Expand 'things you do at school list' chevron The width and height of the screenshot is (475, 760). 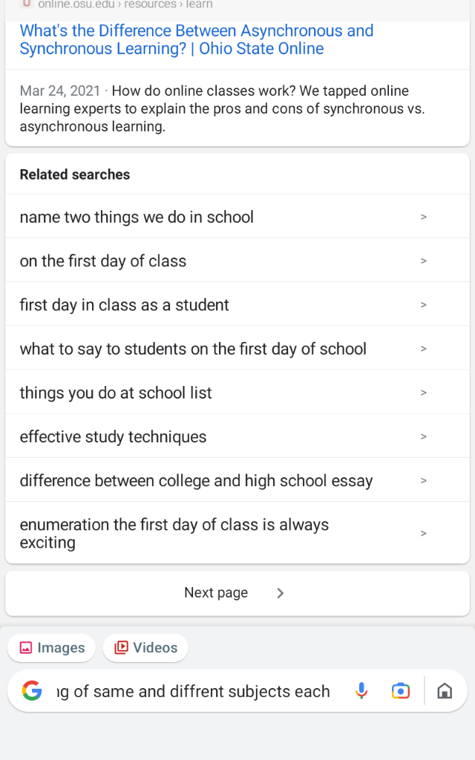pos(424,393)
